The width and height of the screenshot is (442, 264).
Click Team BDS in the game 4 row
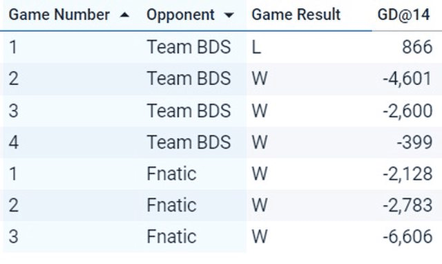pos(189,142)
